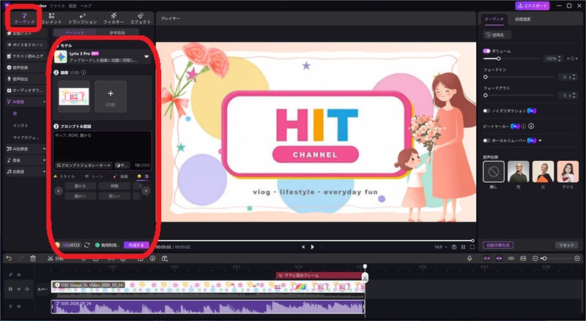
Task: Click the フェードイン slider handle
Action: (x=486, y=77)
